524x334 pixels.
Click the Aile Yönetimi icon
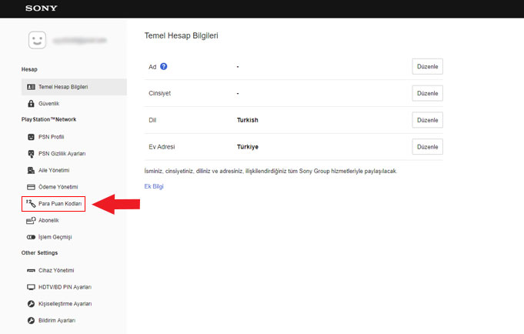pos(31,170)
